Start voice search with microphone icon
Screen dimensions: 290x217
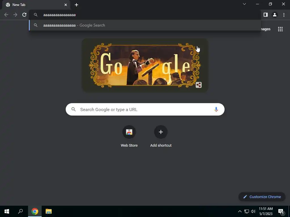[x=216, y=109]
